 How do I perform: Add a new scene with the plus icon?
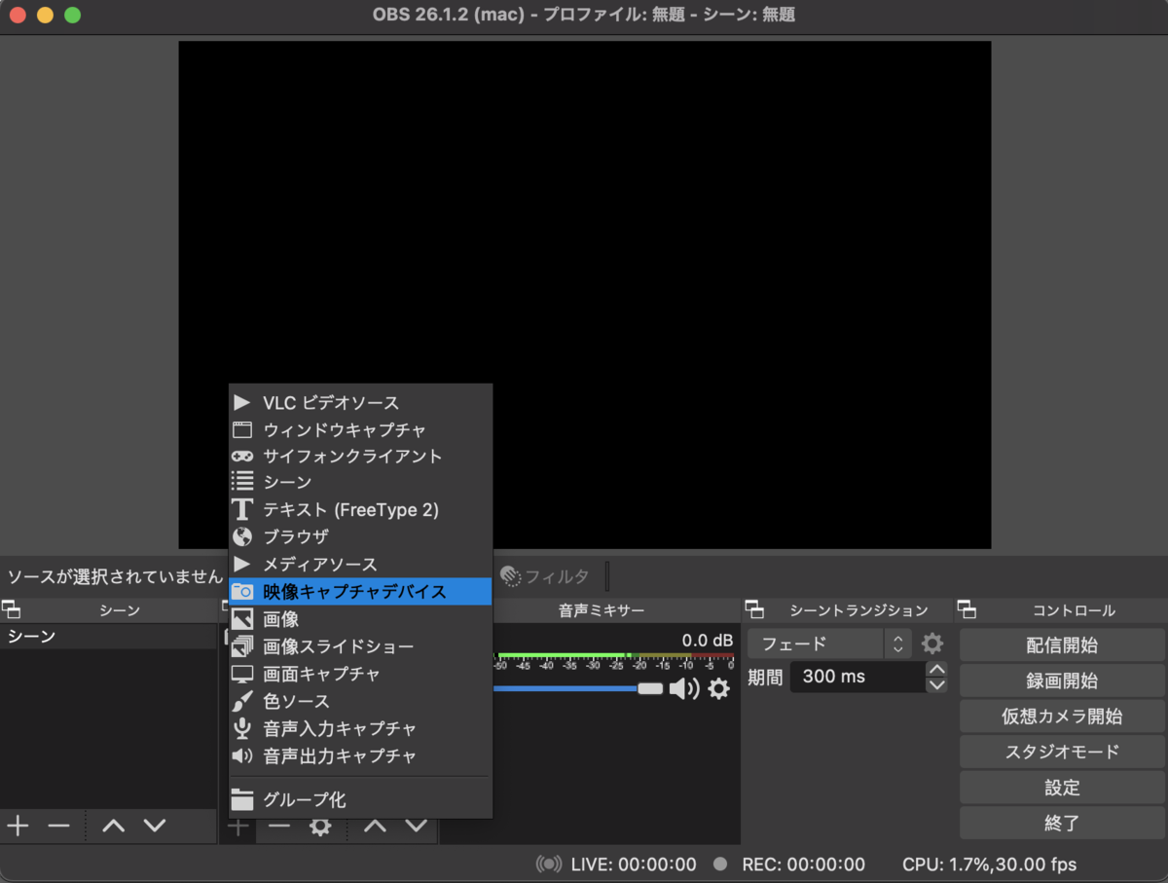[18, 827]
